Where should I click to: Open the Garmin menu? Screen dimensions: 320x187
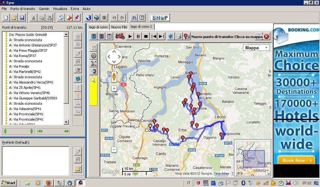pos(44,9)
